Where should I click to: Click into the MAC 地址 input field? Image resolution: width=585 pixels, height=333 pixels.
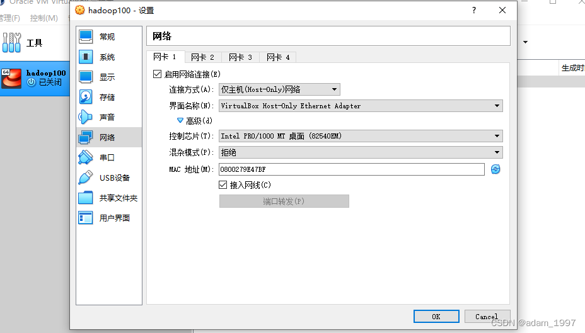pyautogui.click(x=352, y=169)
